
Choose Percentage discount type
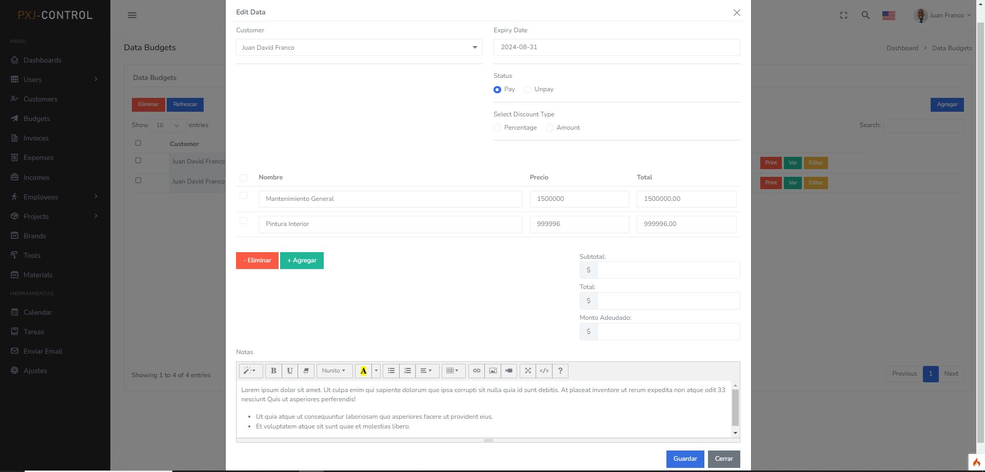pyautogui.click(x=497, y=128)
